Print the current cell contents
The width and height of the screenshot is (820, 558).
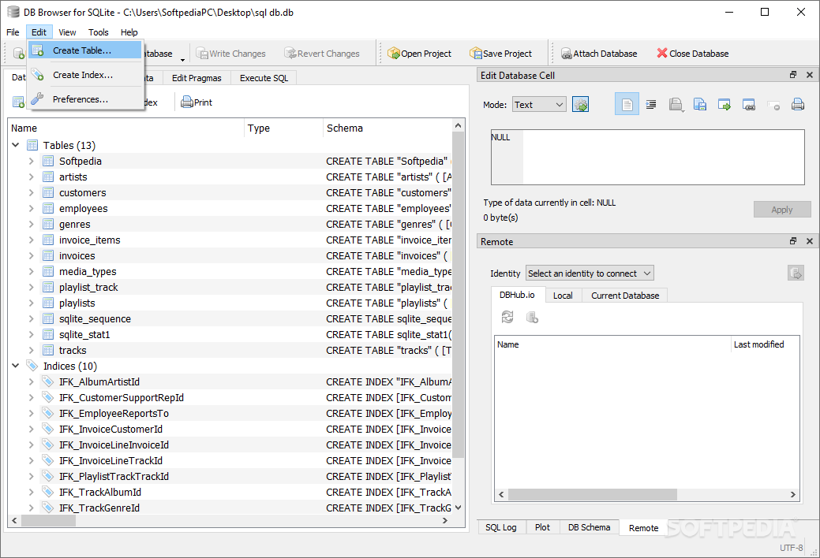pyautogui.click(x=798, y=105)
